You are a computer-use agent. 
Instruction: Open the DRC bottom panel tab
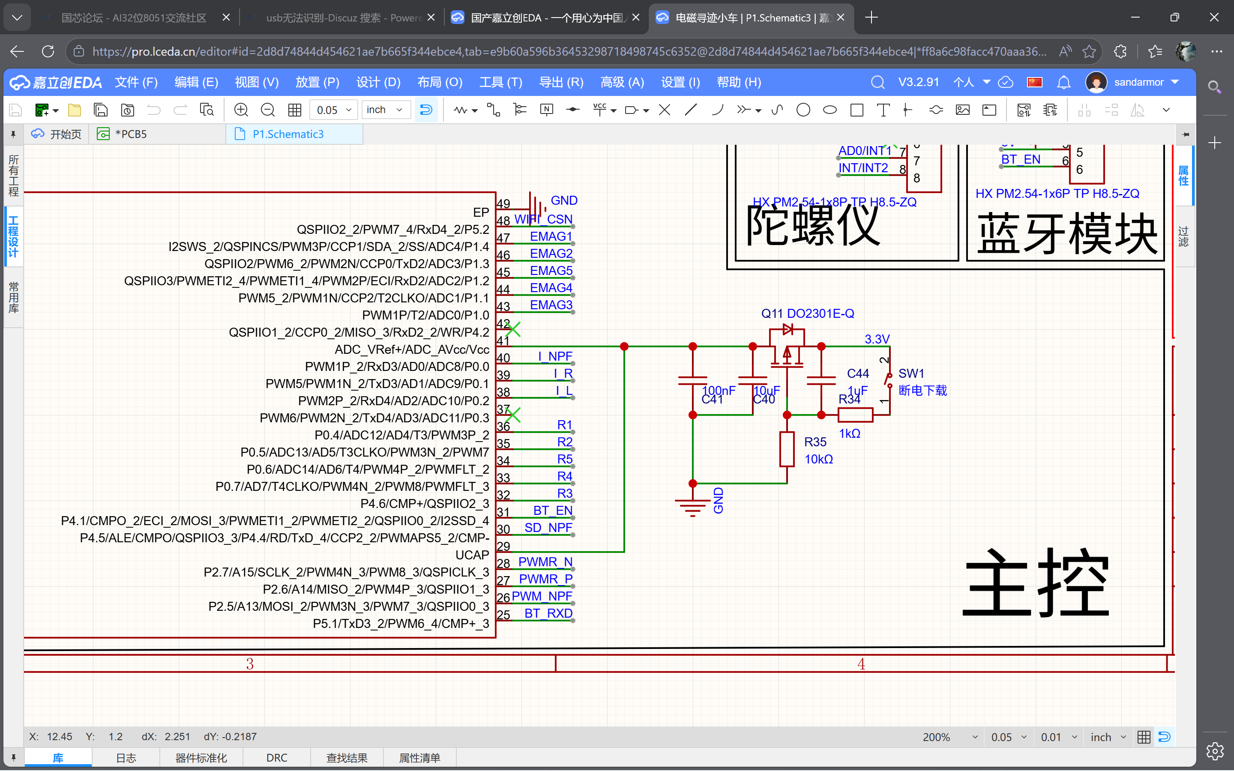click(276, 758)
